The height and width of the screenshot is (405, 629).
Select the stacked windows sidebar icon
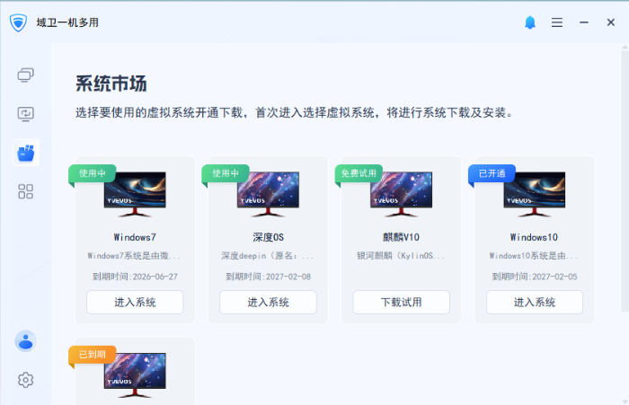point(26,75)
